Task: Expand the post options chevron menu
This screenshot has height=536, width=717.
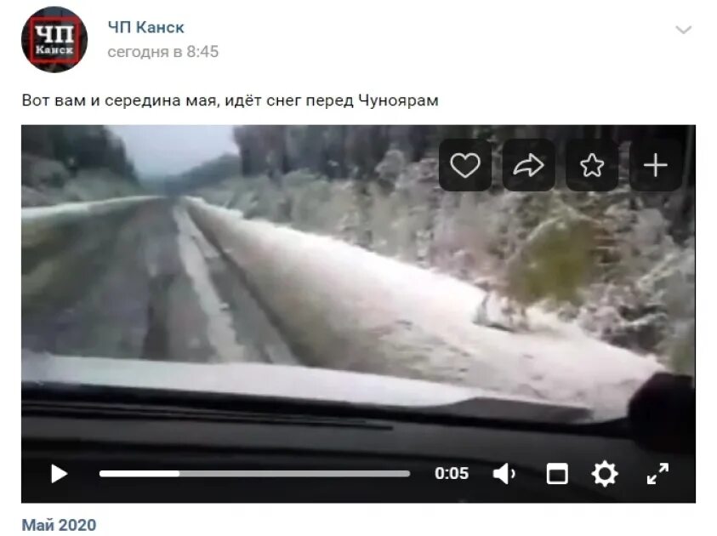Action: click(683, 30)
